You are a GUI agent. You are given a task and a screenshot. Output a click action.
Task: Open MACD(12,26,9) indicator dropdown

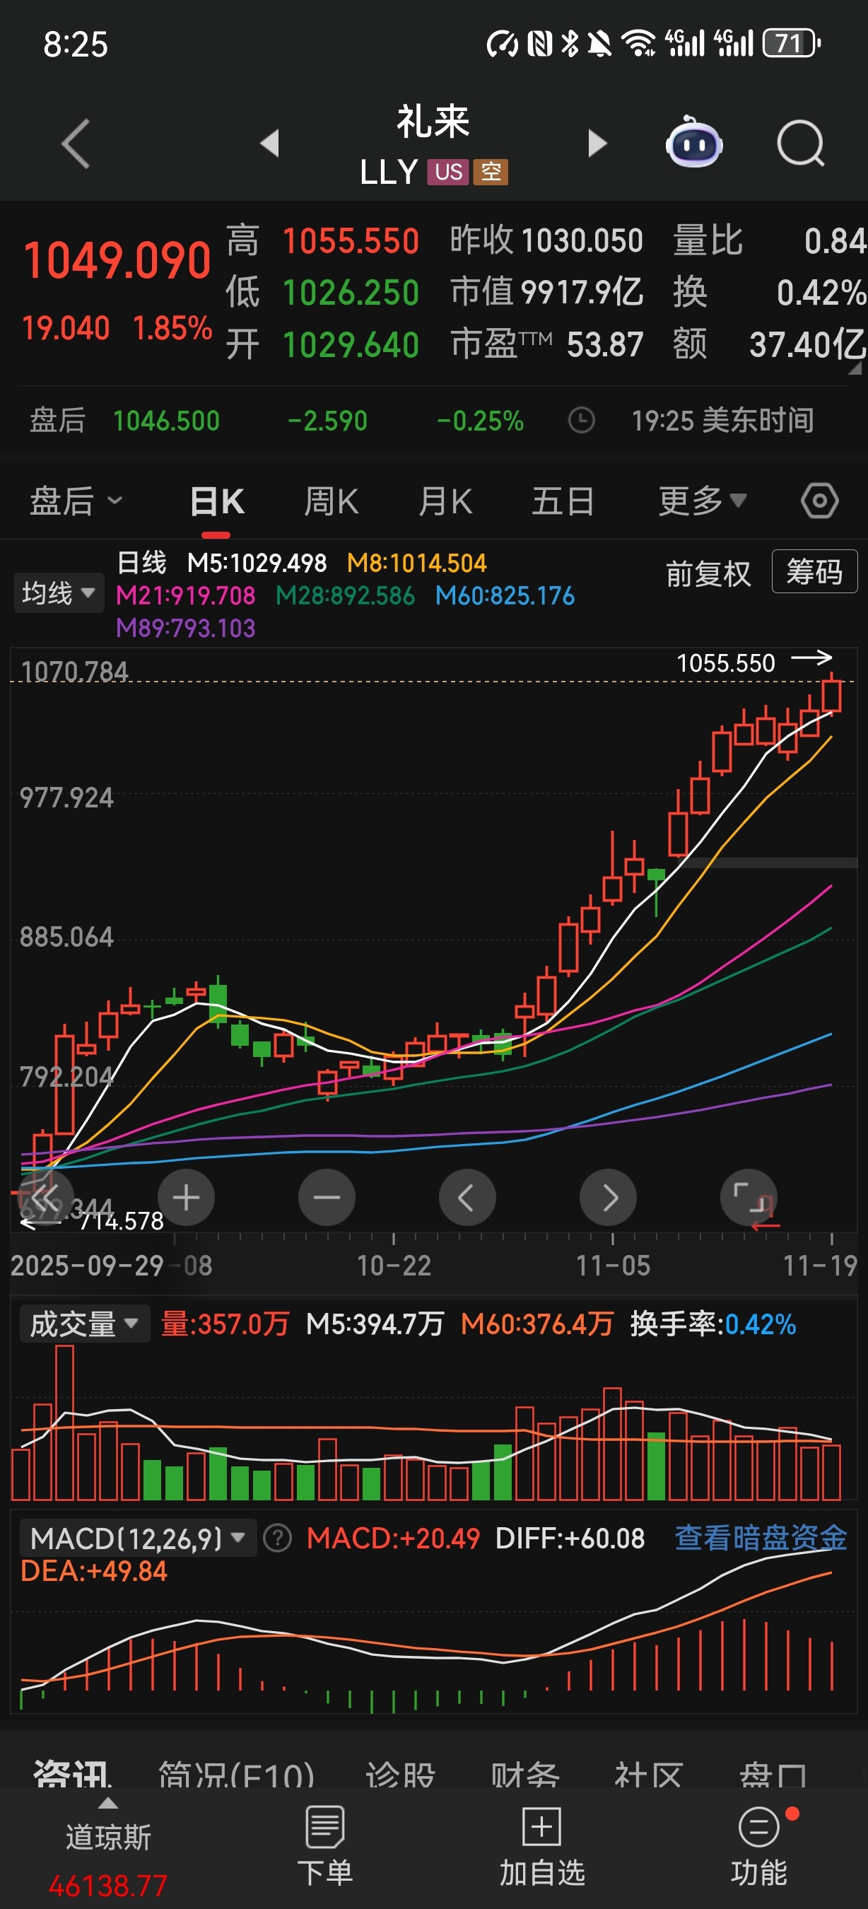point(138,1539)
